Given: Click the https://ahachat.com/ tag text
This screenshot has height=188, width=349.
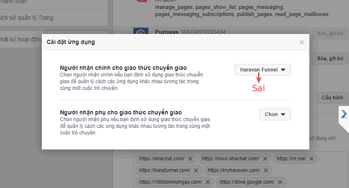Looking at the screenshot, I should pos(162,159).
